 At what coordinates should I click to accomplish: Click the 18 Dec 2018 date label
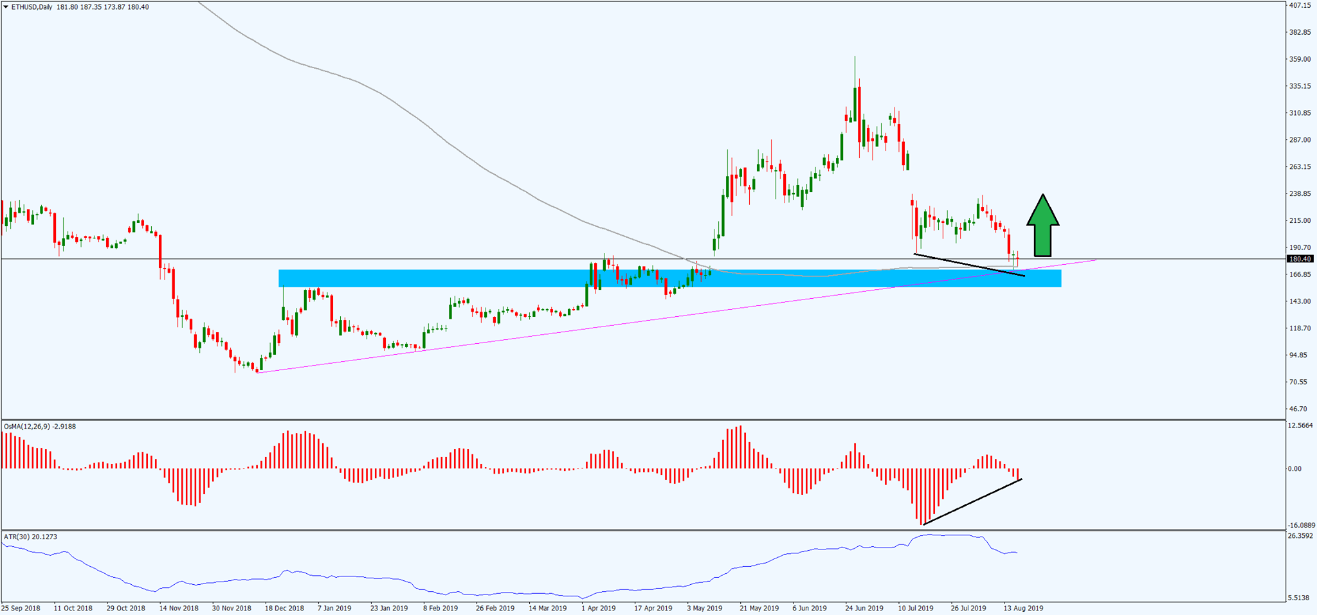(284, 608)
